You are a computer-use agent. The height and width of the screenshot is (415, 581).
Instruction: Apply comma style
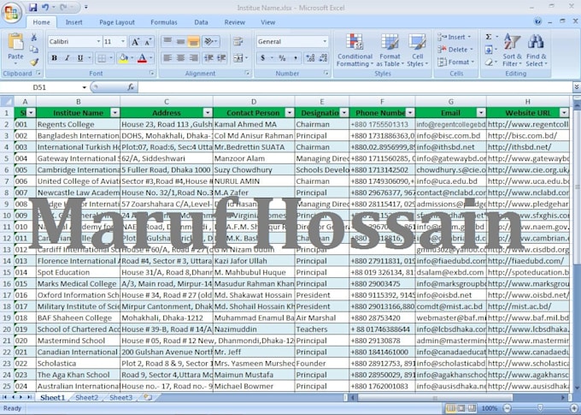[x=296, y=58]
